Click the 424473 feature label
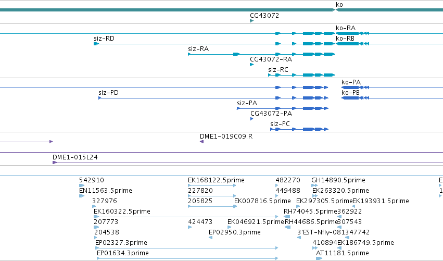Image resolution: width=443 pixels, height=261 pixels. [200, 222]
